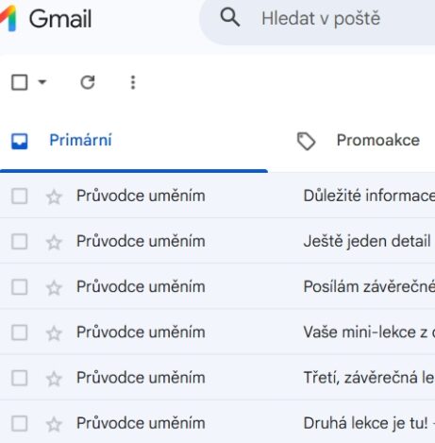Star the 'Důležité informace' email
The height and width of the screenshot is (443, 435).
click(54, 196)
